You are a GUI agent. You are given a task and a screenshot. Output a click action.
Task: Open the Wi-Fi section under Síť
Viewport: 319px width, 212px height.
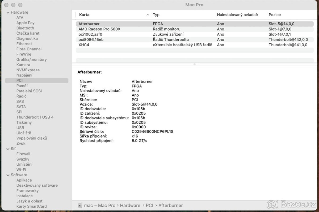click(22, 170)
